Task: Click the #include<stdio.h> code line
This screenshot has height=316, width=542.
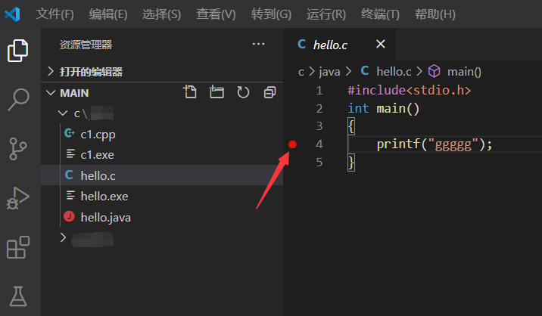Action: (x=410, y=91)
